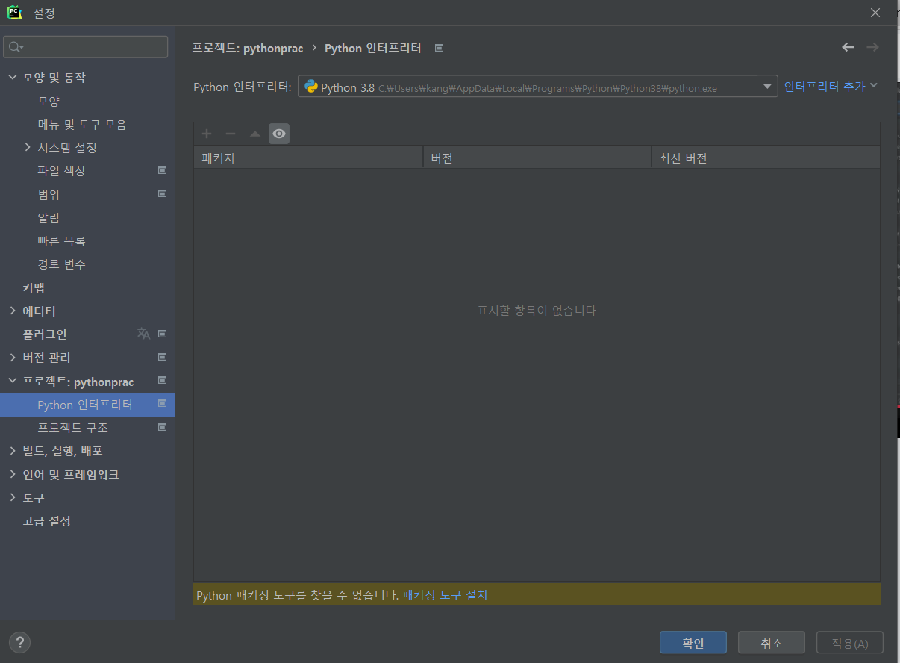The height and width of the screenshot is (663, 900).
Task: Open 메뉴 및 도구 모음 settings
Action: point(82,124)
